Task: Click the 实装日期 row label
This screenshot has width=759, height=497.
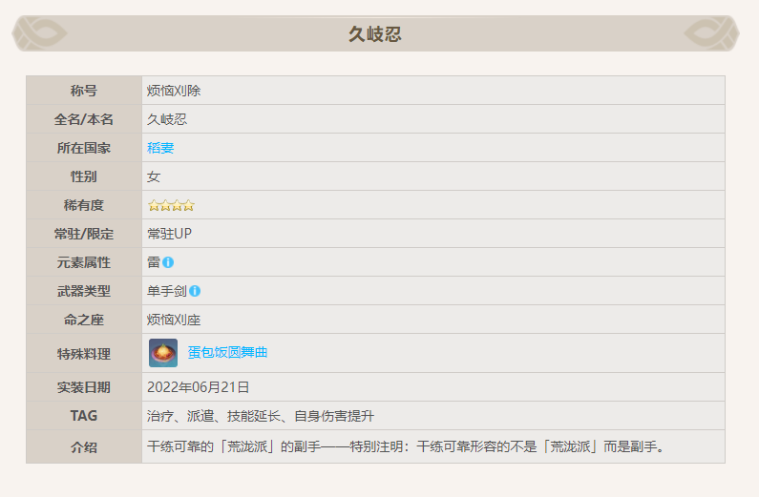Action: pos(84,387)
